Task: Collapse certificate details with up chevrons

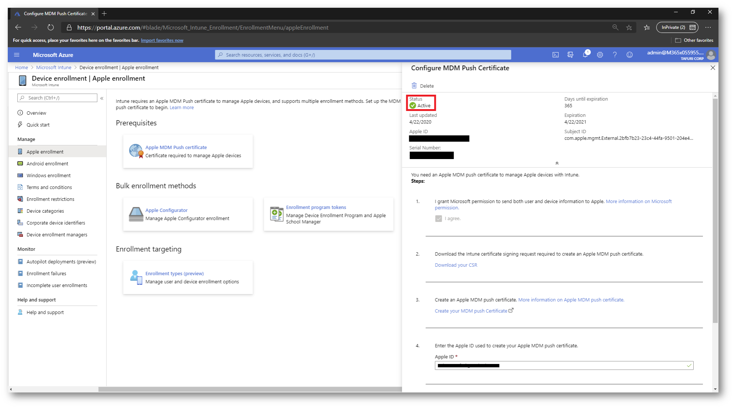Action: (x=557, y=163)
